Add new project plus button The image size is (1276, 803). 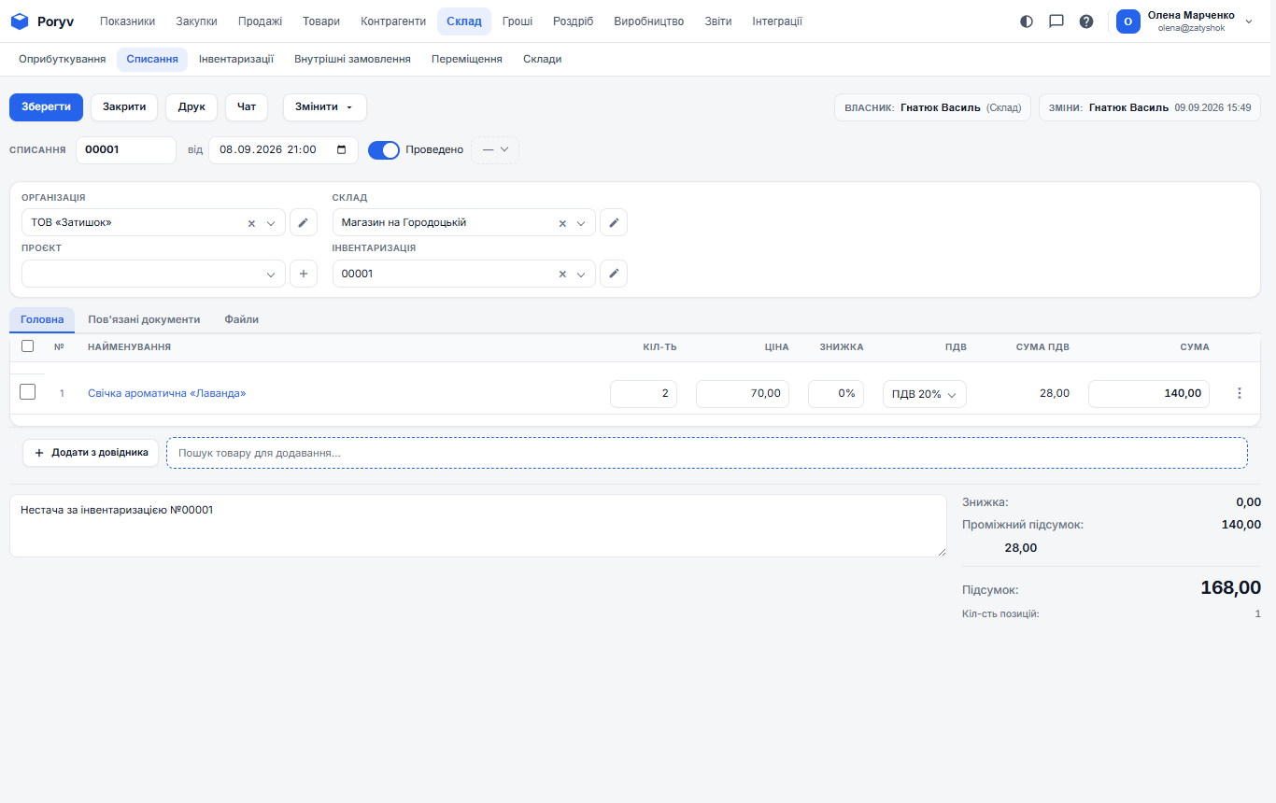pos(304,274)
